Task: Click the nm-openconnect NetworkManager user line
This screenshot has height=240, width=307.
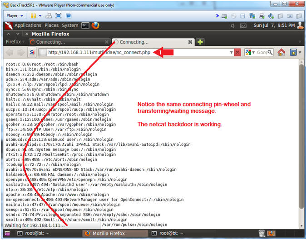Action: 95,200
